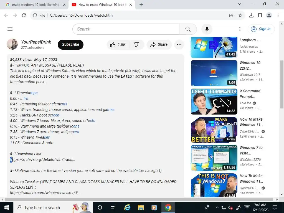Share the video
284x213 pixels.
(x=159, y=45)
